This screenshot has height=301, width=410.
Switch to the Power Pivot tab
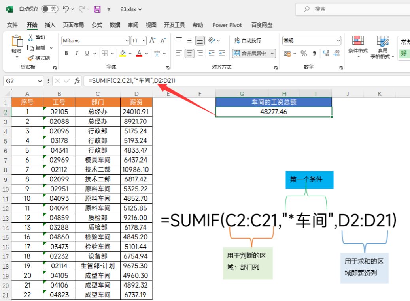coord(227,25)
